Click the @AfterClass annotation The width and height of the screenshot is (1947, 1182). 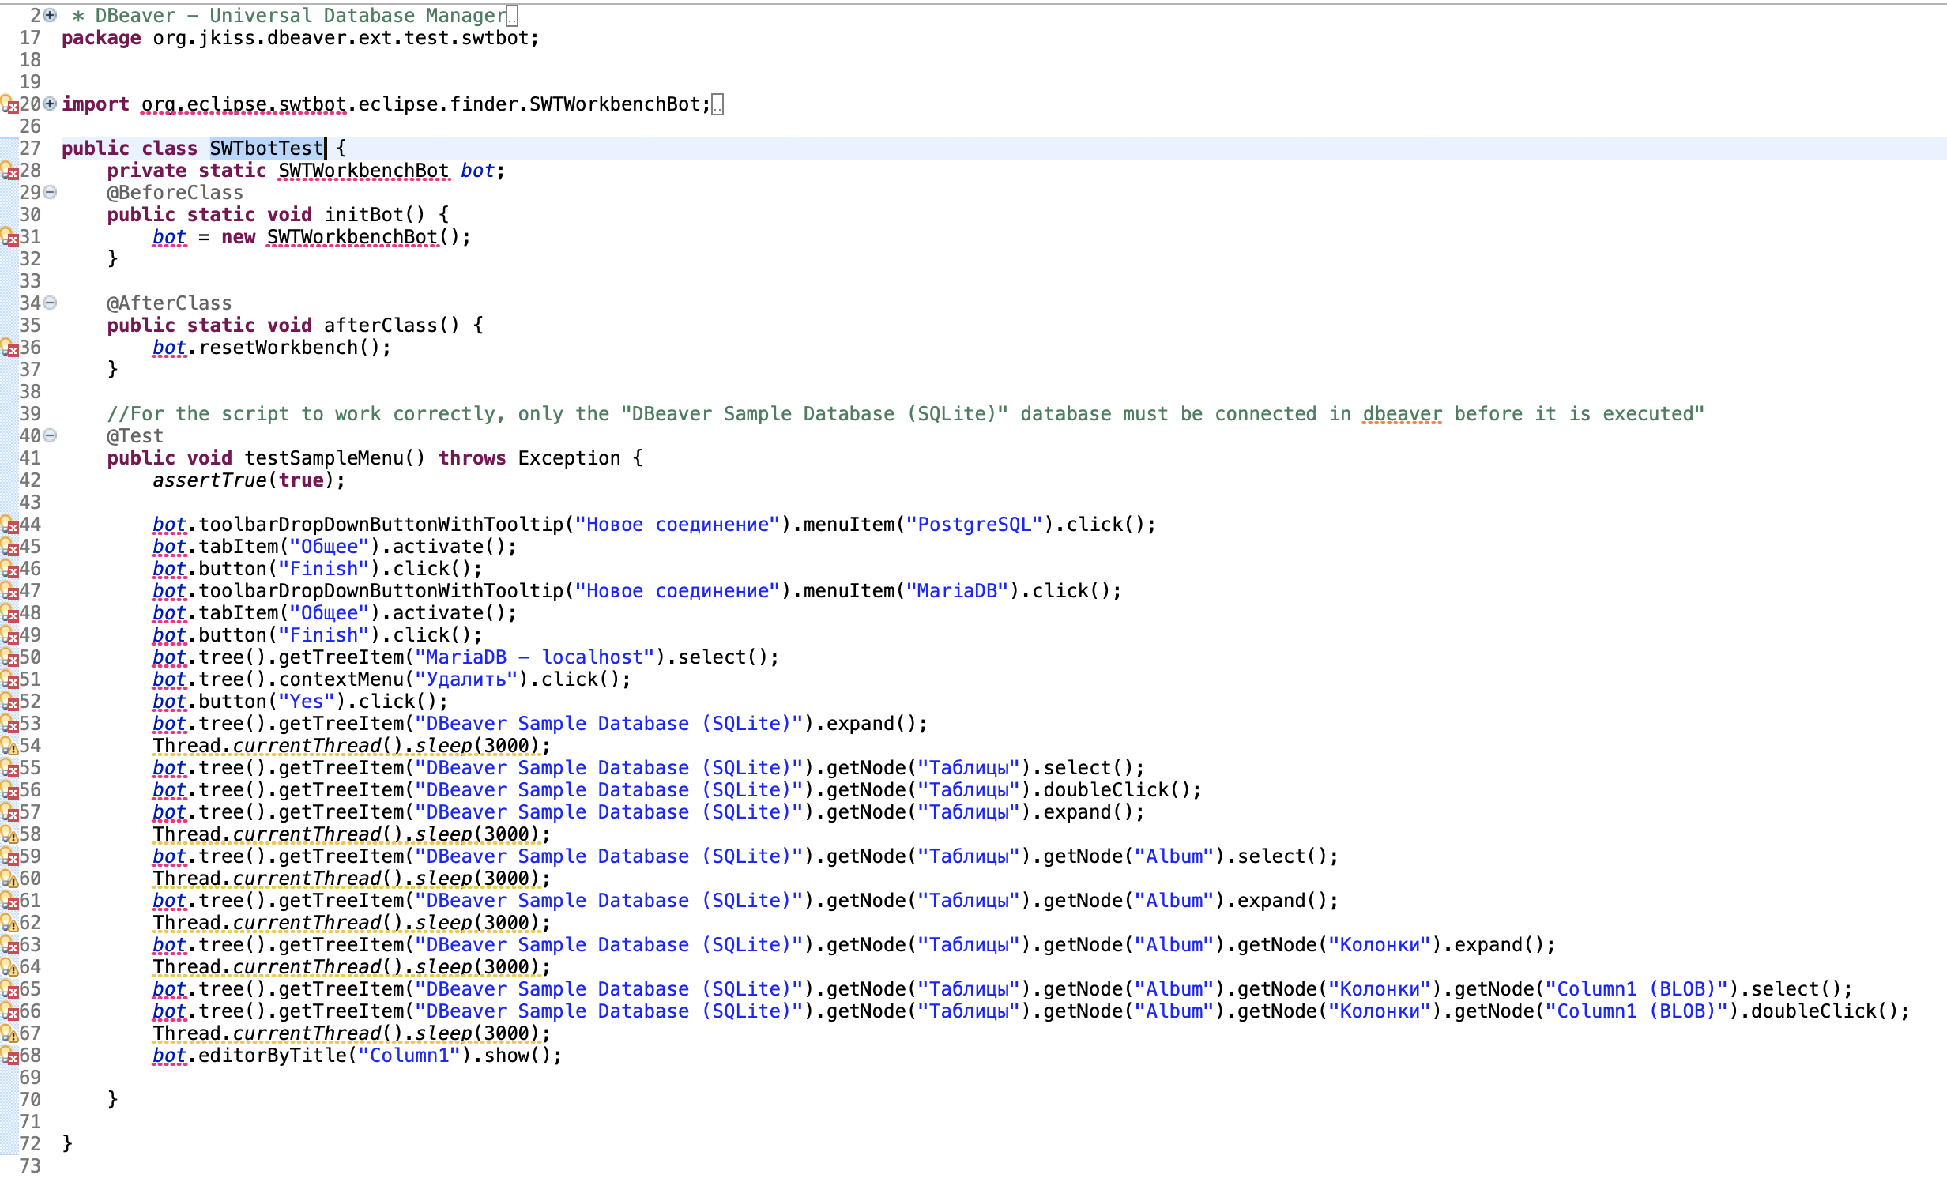[170, 303]
